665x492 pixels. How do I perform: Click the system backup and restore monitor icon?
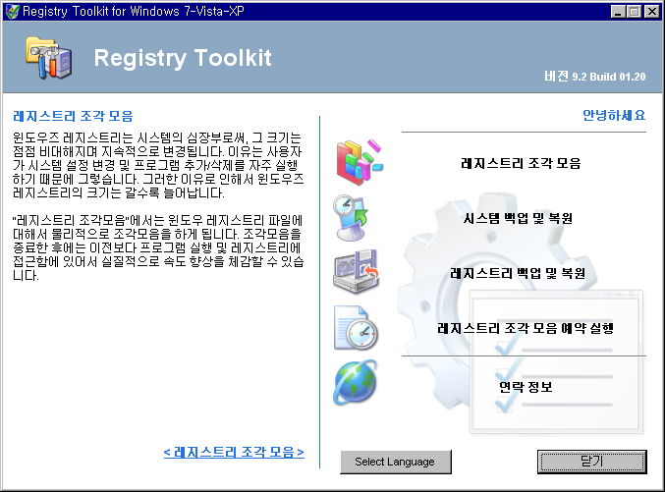[351, 218]
